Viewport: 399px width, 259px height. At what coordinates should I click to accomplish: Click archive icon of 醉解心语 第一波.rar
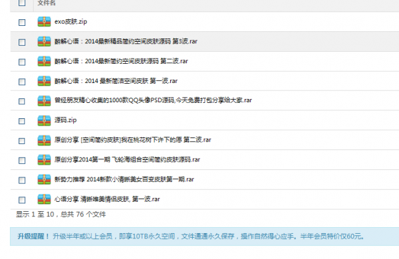pyautogui.click(x=44, y=81)
